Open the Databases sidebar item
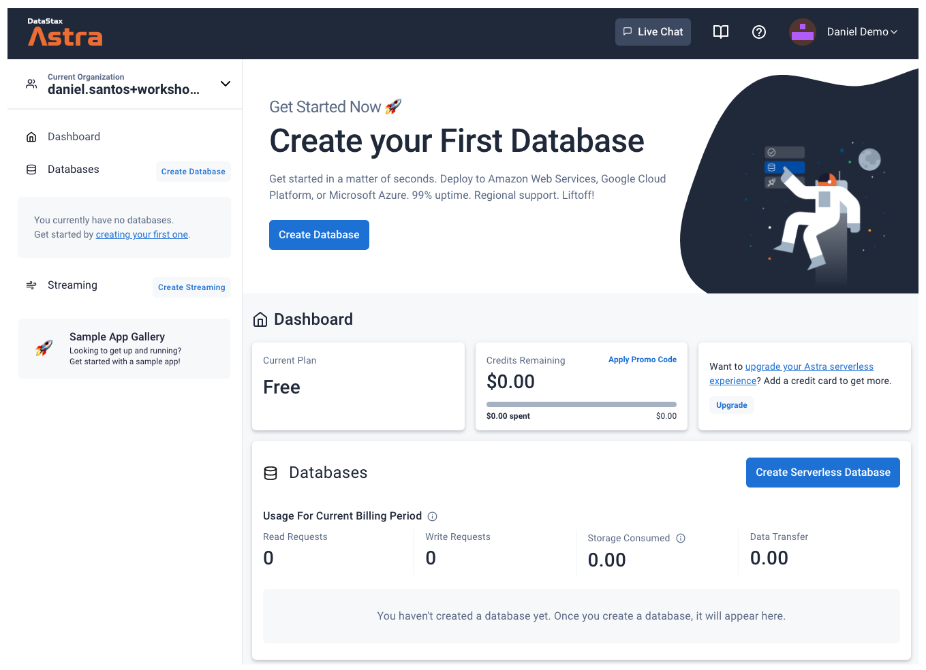The width and height of the screenshot is (926, 670). [x=73, y=170]
